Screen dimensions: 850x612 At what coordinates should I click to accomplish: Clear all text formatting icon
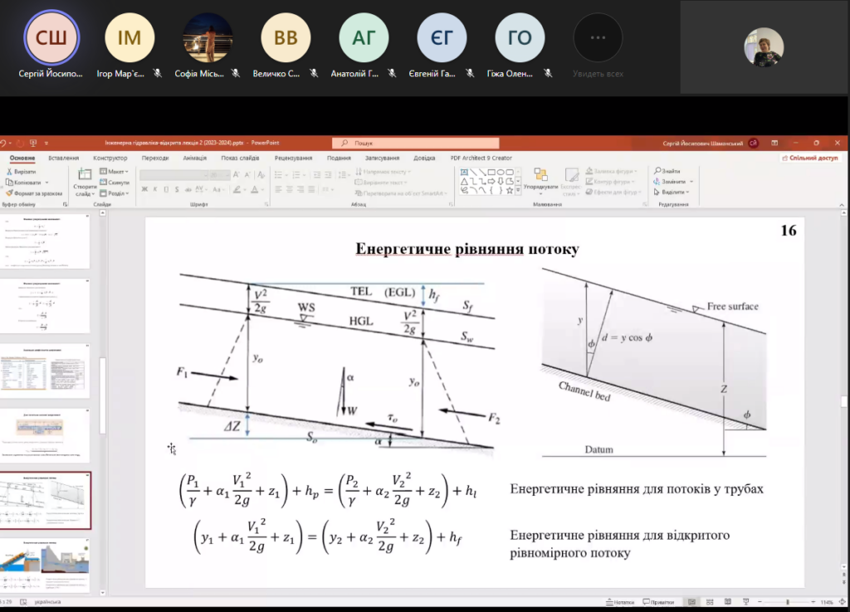pos(261,175)
